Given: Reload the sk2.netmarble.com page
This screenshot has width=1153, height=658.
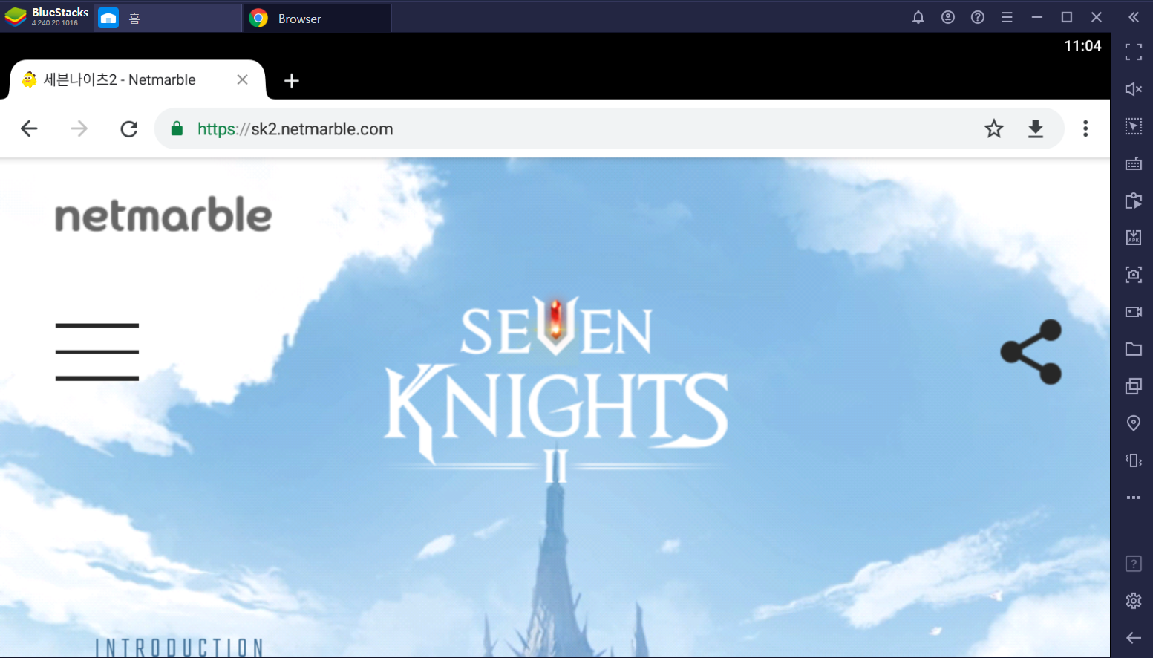Looking at the screenshot, I should [x=129, y=128].
